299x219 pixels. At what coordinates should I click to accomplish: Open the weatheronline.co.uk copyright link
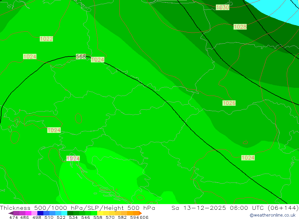pos(272,215)
